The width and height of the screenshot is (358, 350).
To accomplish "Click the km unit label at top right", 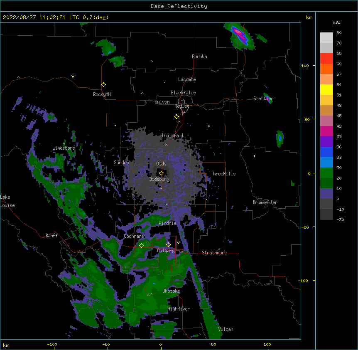I will point(309,17).
